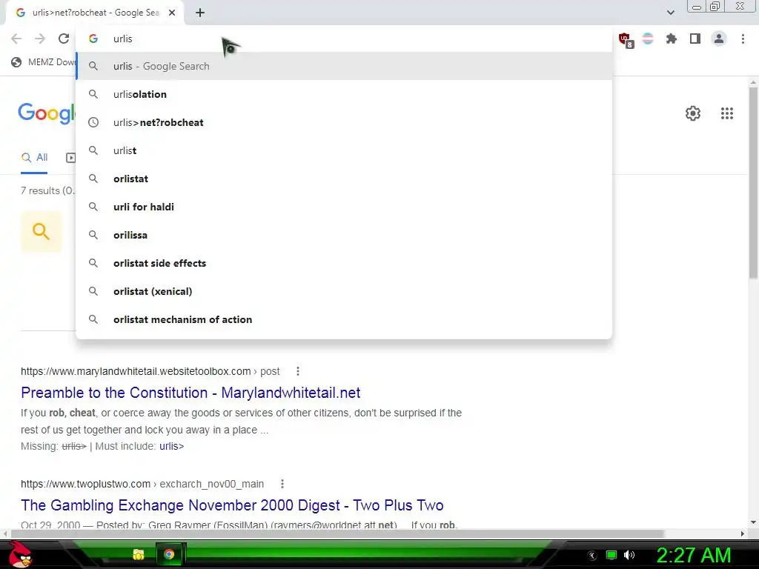Viewport: 759px width, 569px height.
Task: Select the urlis>net?robcheat Google Search tab
Action: [x=95, y=13]
